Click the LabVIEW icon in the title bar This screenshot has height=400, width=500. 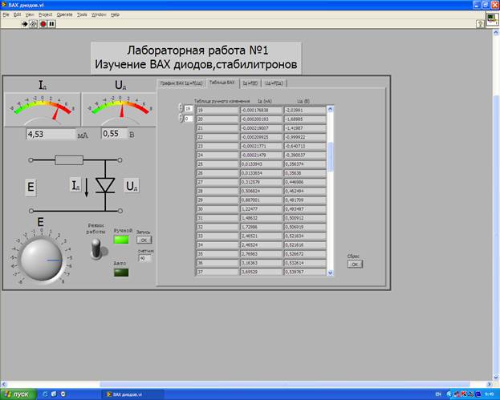click(x=4, y=5)
